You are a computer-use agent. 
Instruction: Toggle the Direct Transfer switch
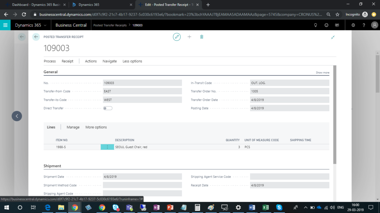pyautogui.click(x=108, y=108)
